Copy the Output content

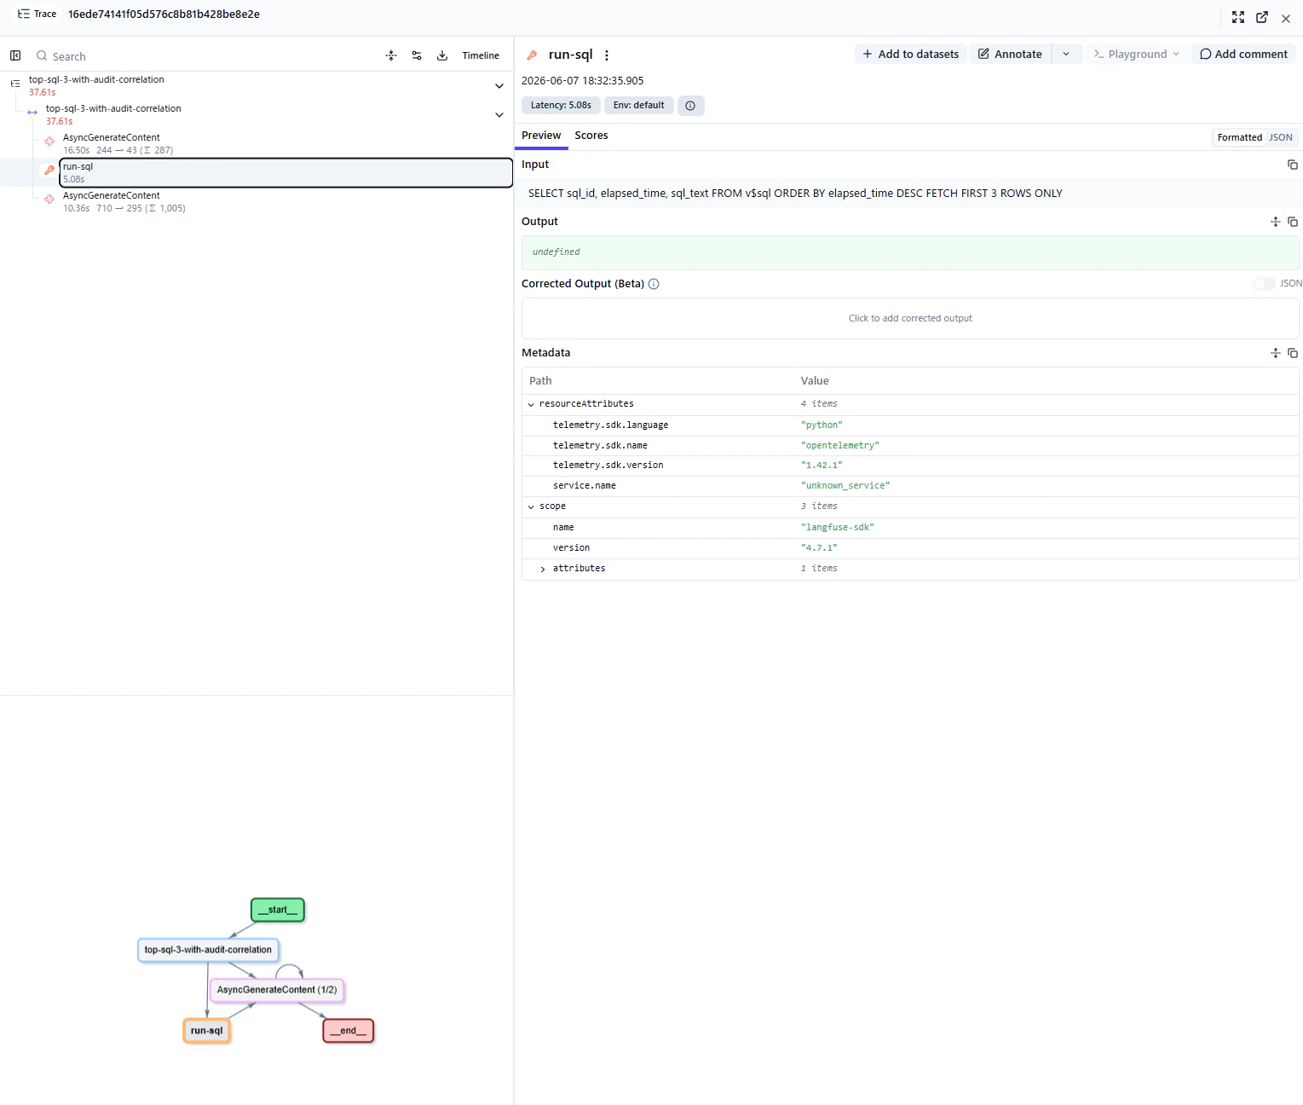point(1293,222)
